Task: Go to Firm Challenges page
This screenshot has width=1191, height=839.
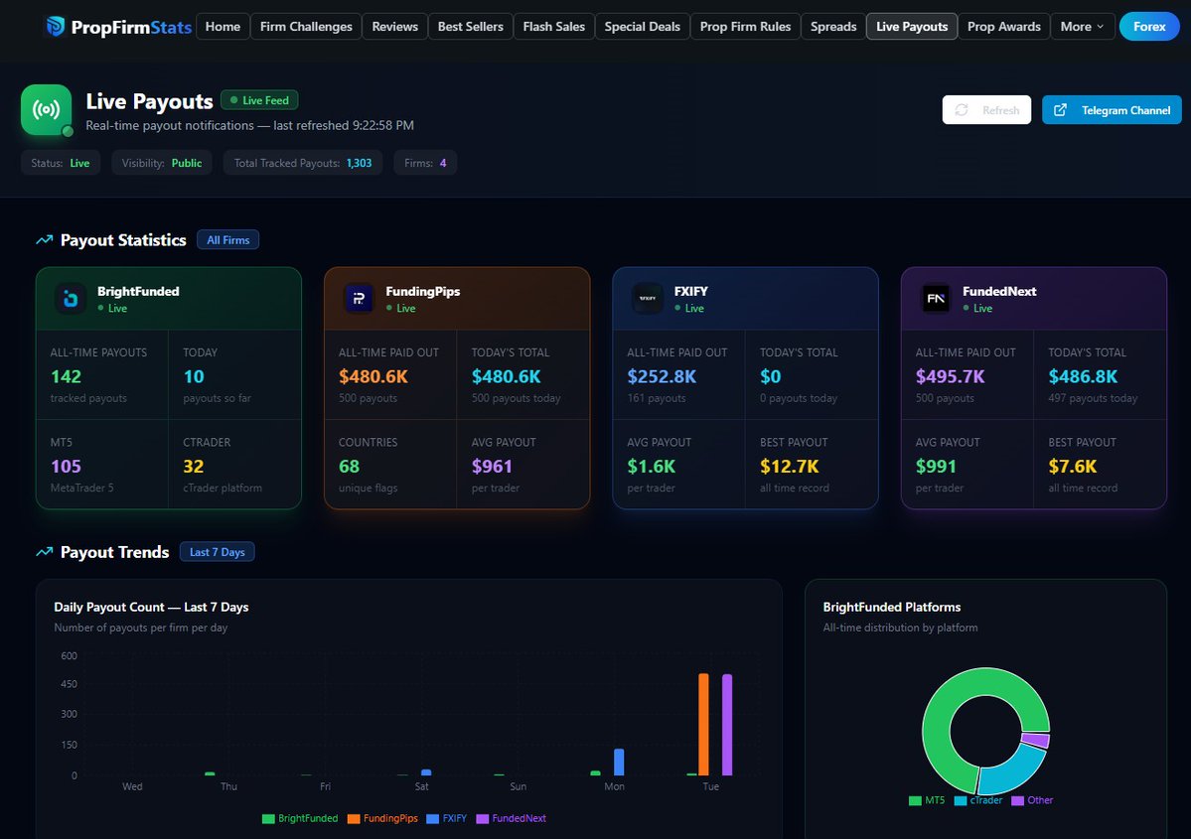Action: point(306,27)
